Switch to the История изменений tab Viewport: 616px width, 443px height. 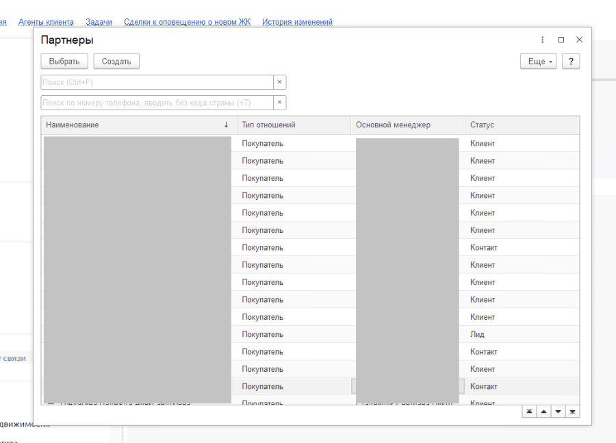(x=297, y=22)
